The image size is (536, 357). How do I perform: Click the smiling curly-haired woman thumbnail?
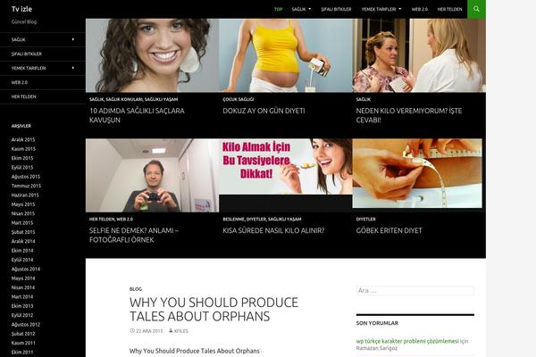pos(152,55)
